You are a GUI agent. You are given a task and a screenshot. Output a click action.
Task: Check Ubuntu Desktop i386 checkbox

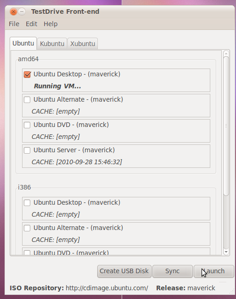[27, 203]
